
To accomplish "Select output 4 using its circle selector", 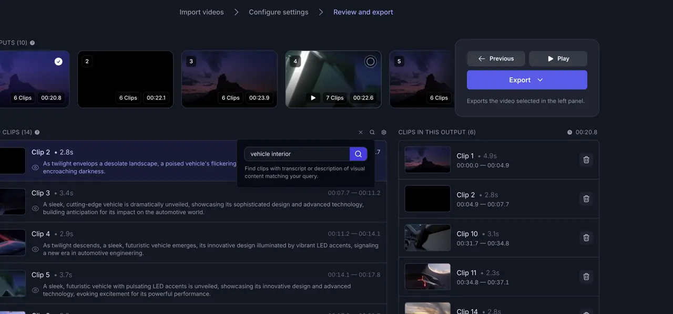I will [370, 61].
